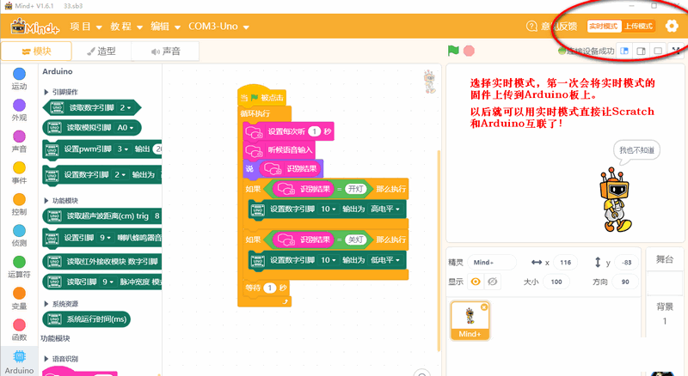Screen dimensions: 688x376
Task: Open 教程 tutorial menu
Action: pos(126,27)
